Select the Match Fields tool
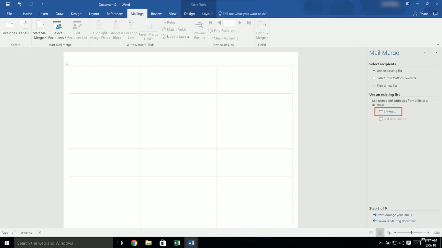Screen dimensions: 442x248 pos(174,29)
